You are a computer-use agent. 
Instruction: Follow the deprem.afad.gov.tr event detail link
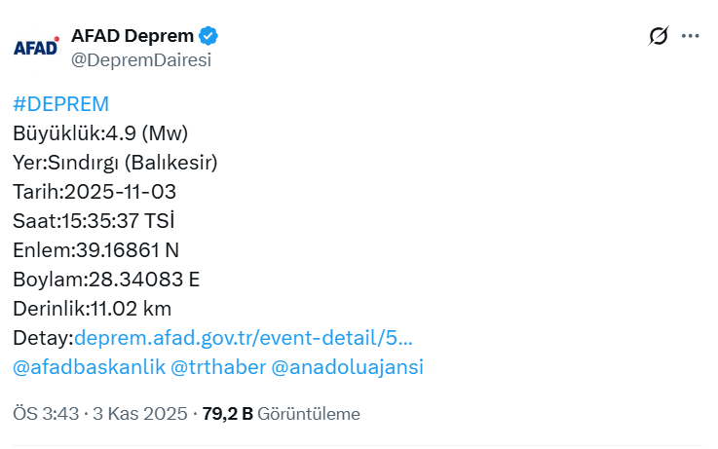[244, 338]
